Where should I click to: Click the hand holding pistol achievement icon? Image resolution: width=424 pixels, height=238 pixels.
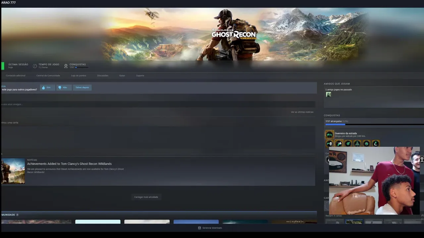point(339,143)
